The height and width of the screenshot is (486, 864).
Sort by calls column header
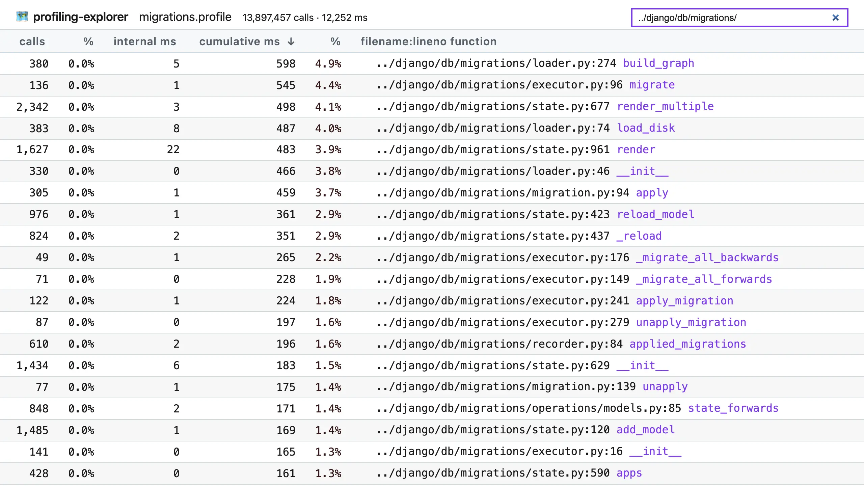[x=32, y=42]
